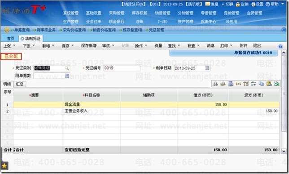Click the 消息 envelope icon in header
Image resolution: width=289 pixels, height=174 pixels.
tap(208, 4)
